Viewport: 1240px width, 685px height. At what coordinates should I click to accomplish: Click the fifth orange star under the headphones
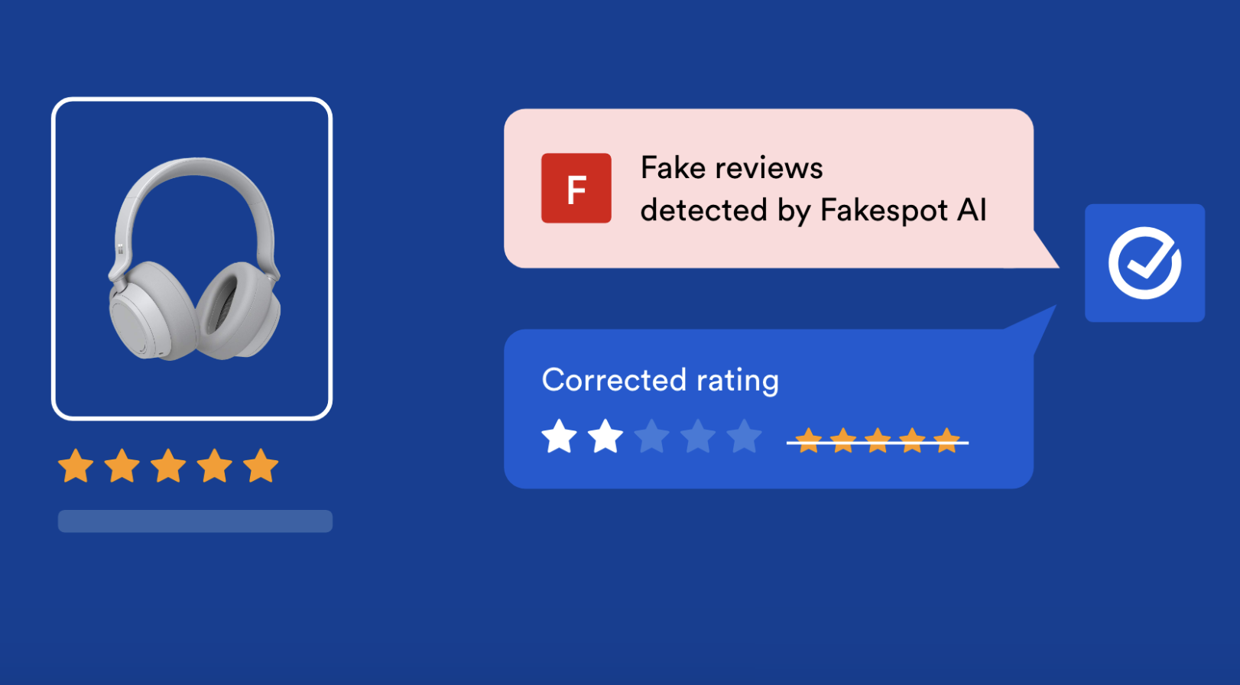tap(261, 466)
